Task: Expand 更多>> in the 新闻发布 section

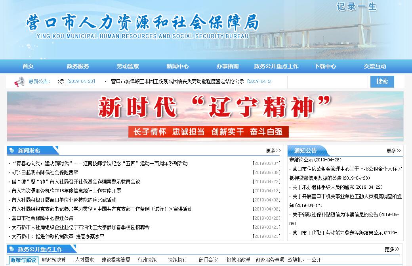Action: tap(273, 151)
